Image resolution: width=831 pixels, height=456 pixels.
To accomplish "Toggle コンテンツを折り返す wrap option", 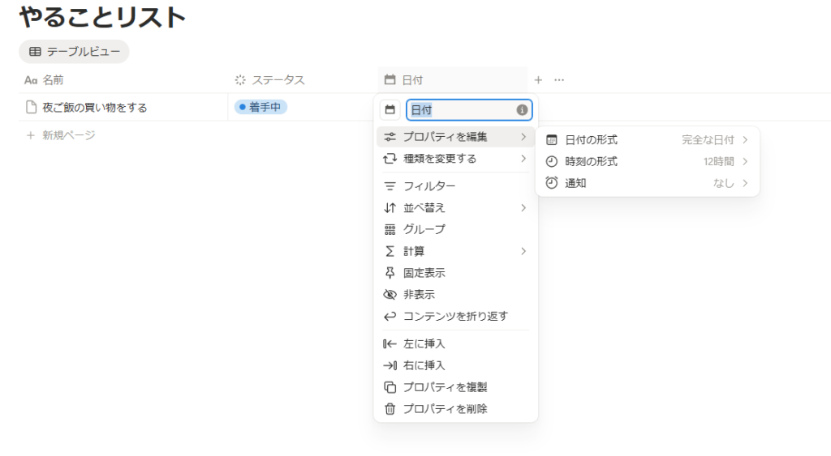I will click(x=454, y=317).
